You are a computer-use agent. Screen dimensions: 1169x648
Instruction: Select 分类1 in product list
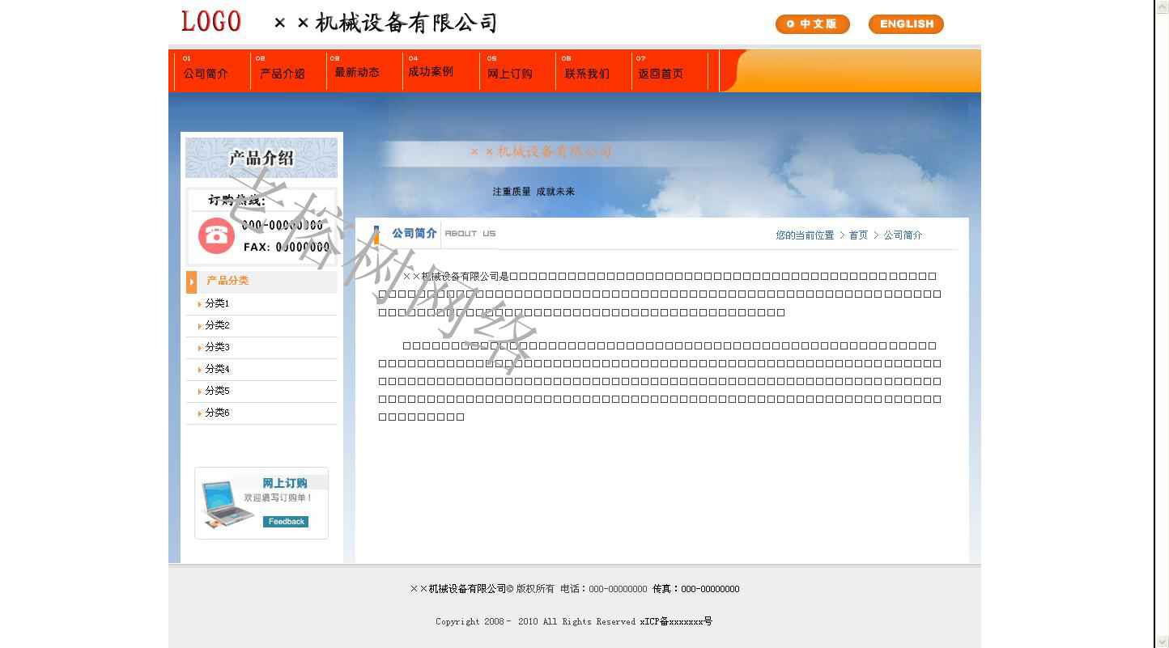tap(217, 303)
